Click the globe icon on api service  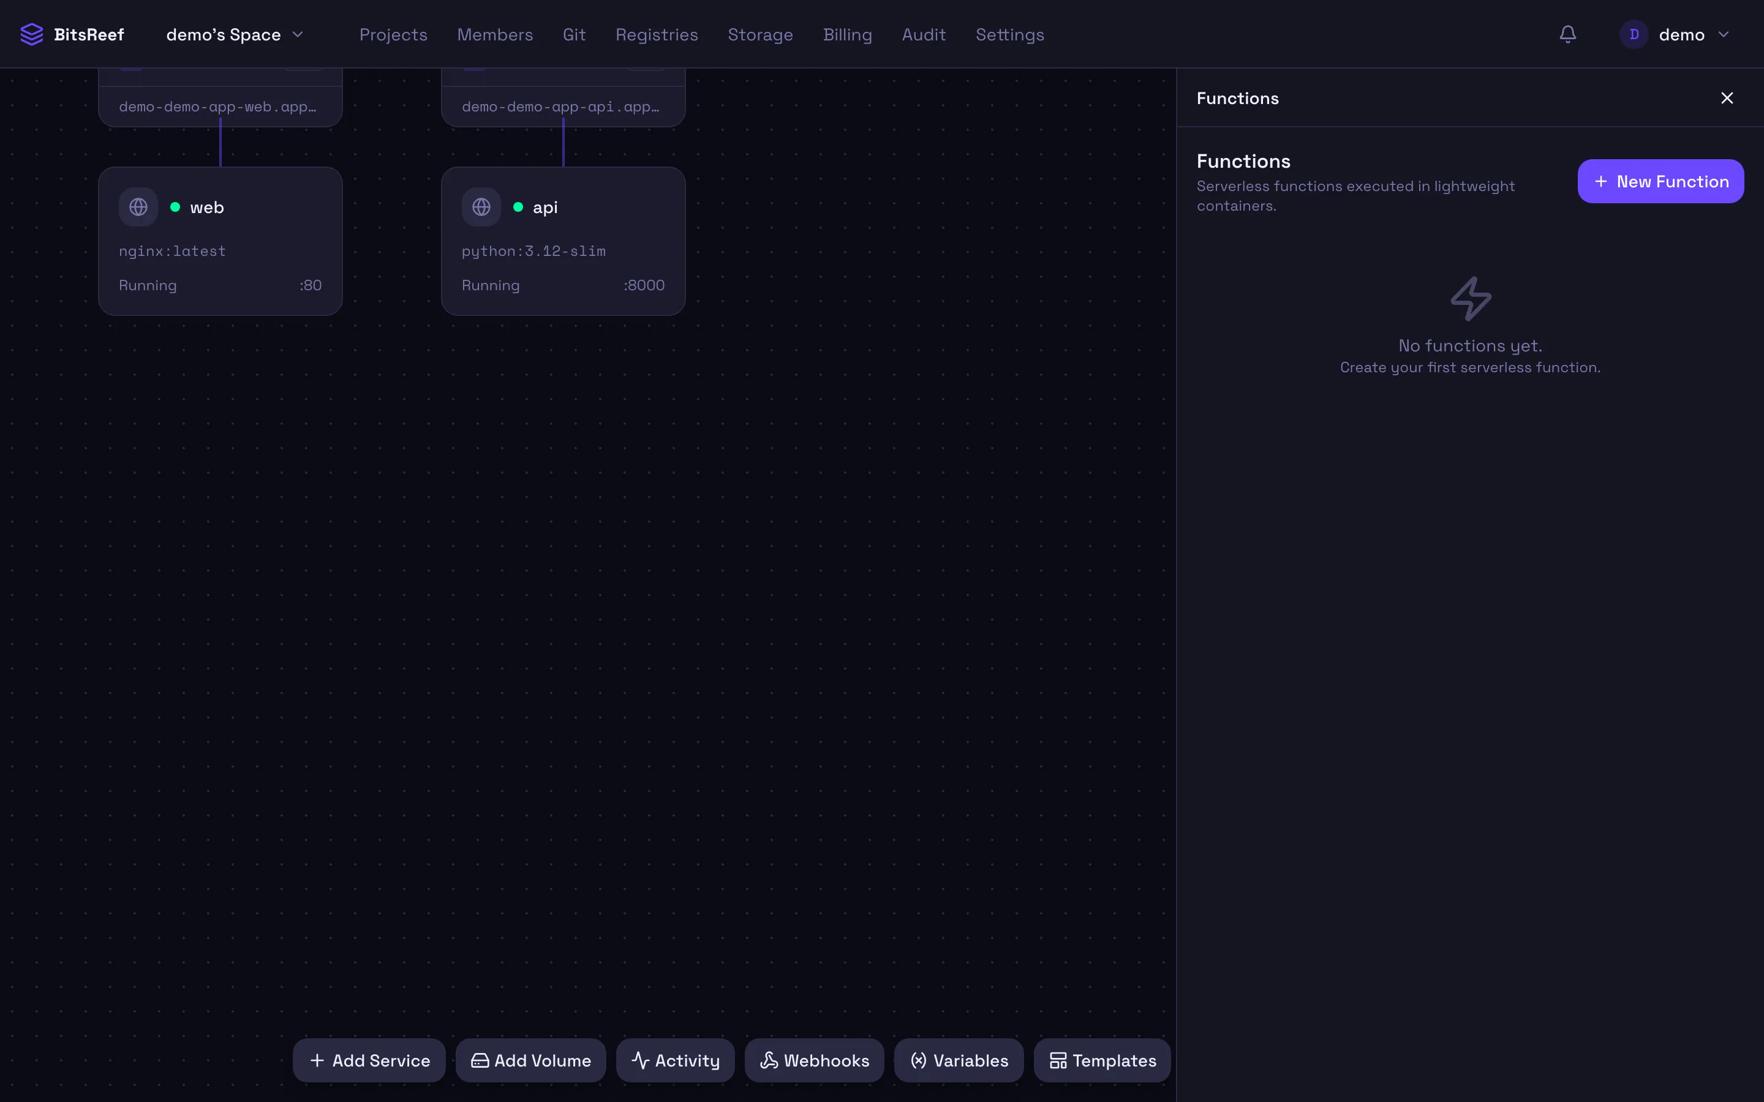481,207
